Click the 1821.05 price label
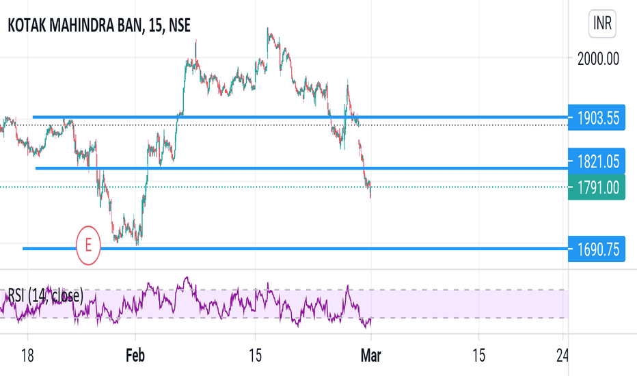 pyautogui.click(x=597, y=161)
